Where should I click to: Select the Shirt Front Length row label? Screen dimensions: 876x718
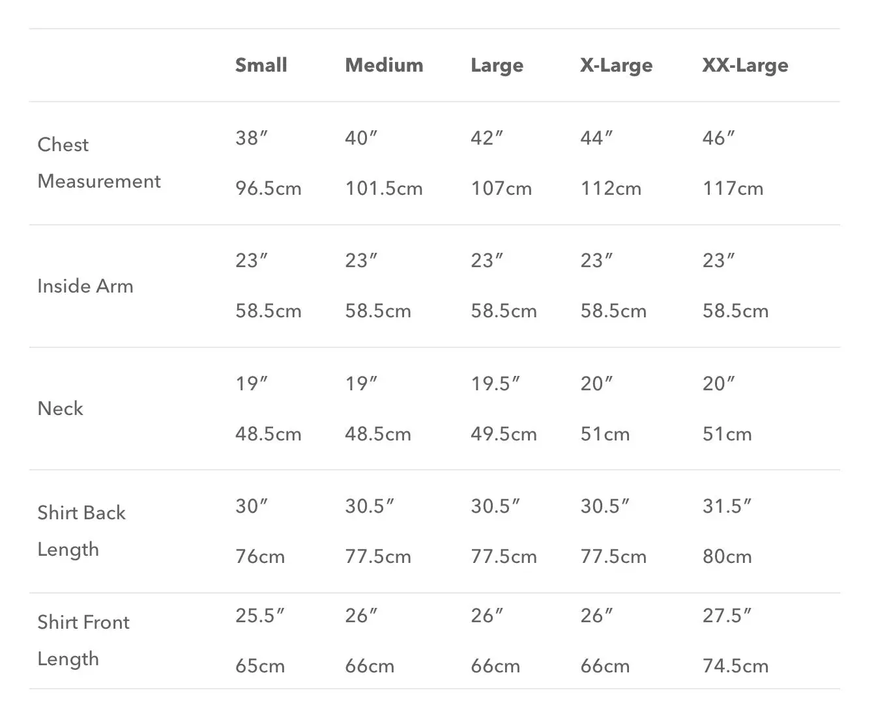(x=83, y=640)
